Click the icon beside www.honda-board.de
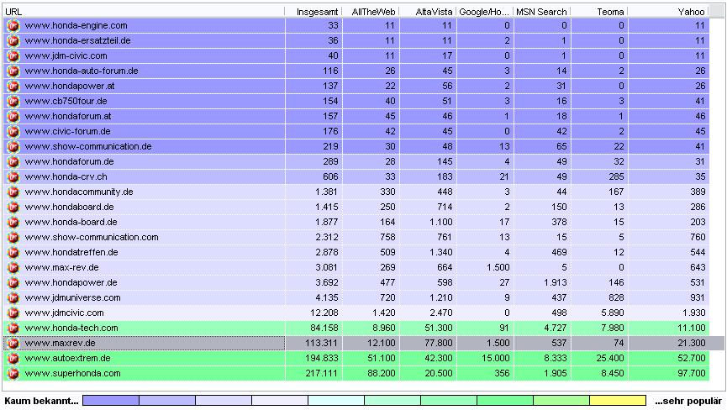The height and width of the screenshot is (410, 727). [x=13, y=223]
